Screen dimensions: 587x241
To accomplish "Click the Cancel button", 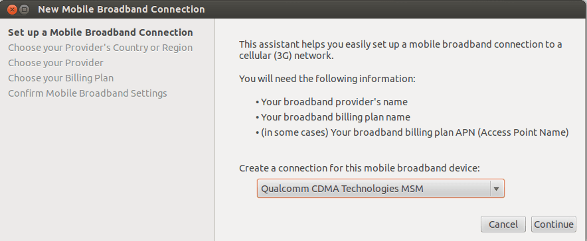I will pyautogui.click(x=503, y=224).
